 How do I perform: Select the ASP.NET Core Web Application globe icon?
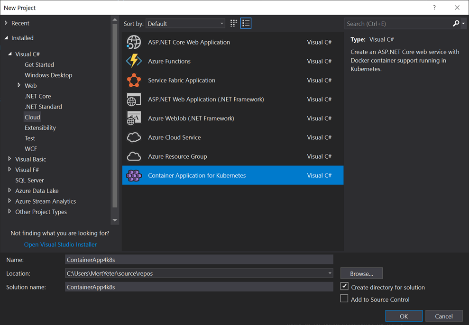tap(134, 42)
